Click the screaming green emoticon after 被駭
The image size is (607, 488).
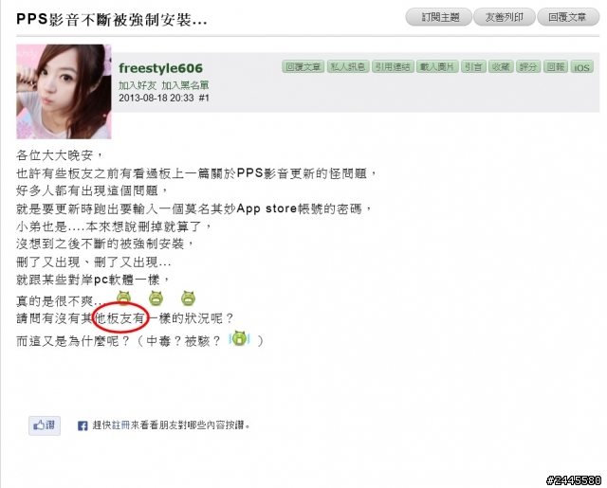coord(239,338)
